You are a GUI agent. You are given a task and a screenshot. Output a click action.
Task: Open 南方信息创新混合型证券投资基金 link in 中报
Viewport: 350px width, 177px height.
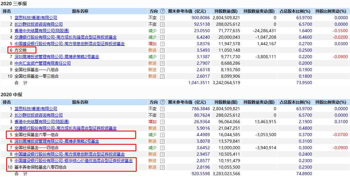point(70,154)
